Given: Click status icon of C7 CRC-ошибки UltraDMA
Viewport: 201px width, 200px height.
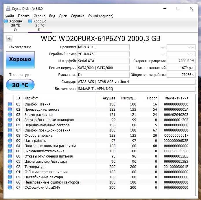Looking at the screenshot, I should pos(10,187).
